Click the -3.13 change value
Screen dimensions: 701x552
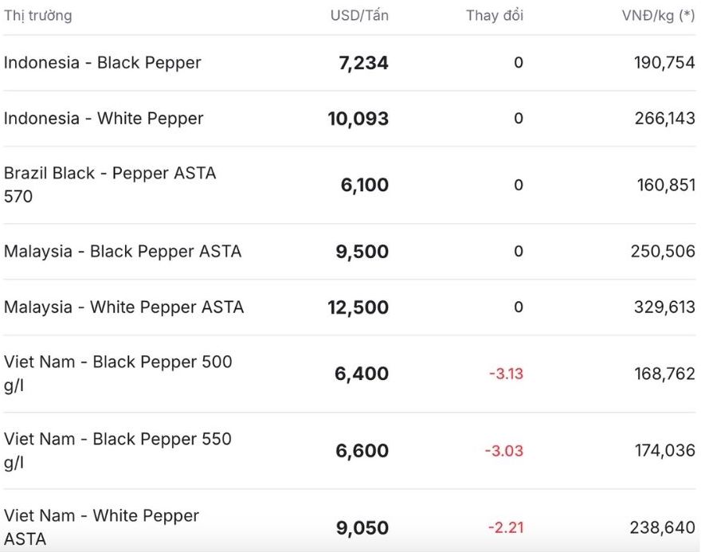pyautogui.click(x=506, y=374)
